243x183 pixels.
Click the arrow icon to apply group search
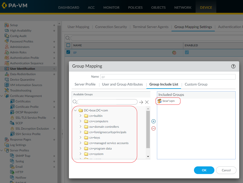[141, 102]
